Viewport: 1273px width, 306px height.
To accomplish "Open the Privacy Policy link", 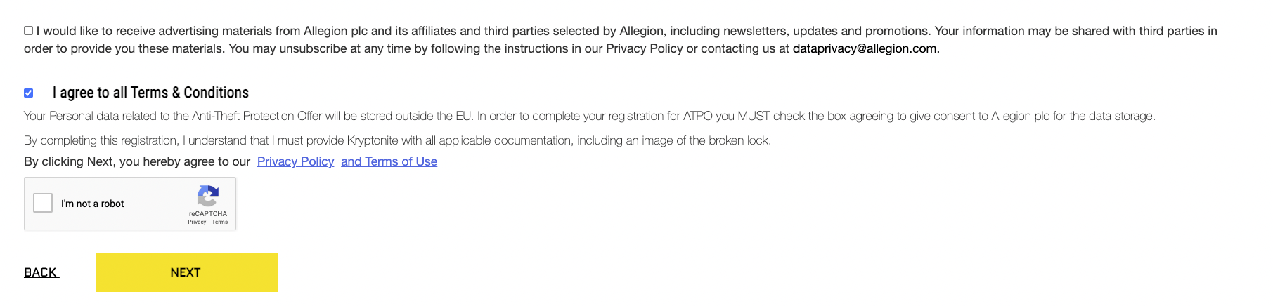I will click(x=295, y=161).
